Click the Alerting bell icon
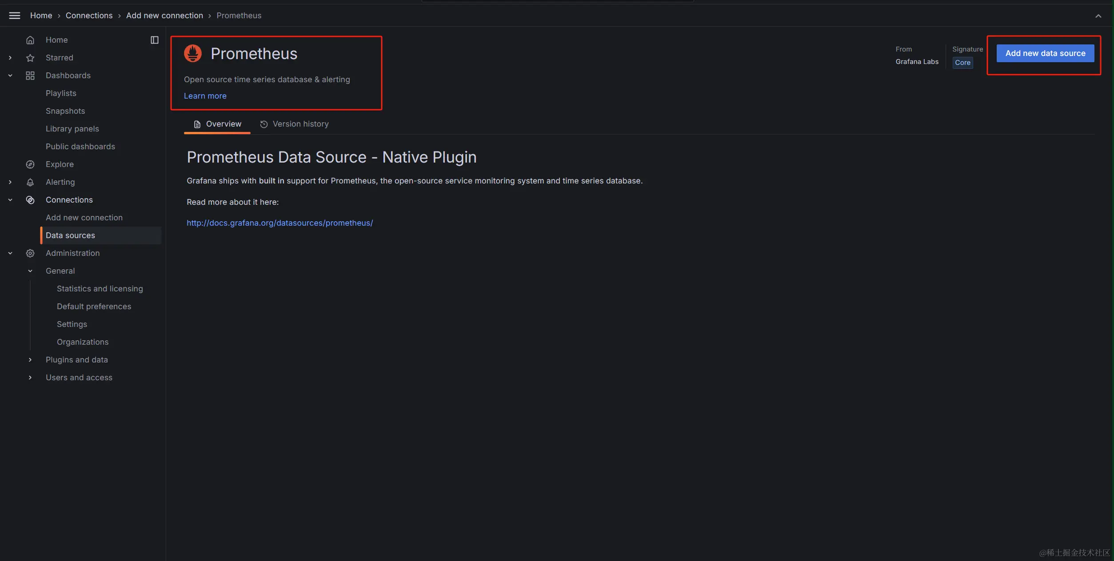This screenshot has height=561, width=1114. [30, 182]
